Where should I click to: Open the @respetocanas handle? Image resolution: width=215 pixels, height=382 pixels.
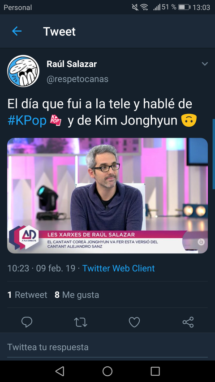point(77,79)
